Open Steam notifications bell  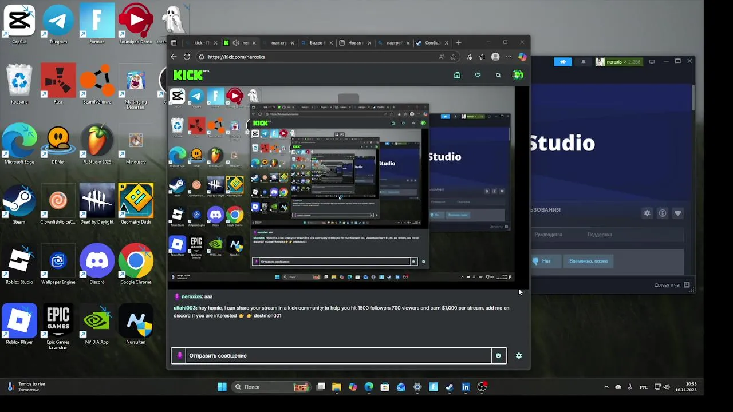pyautogui.click(x=584, y=62)
